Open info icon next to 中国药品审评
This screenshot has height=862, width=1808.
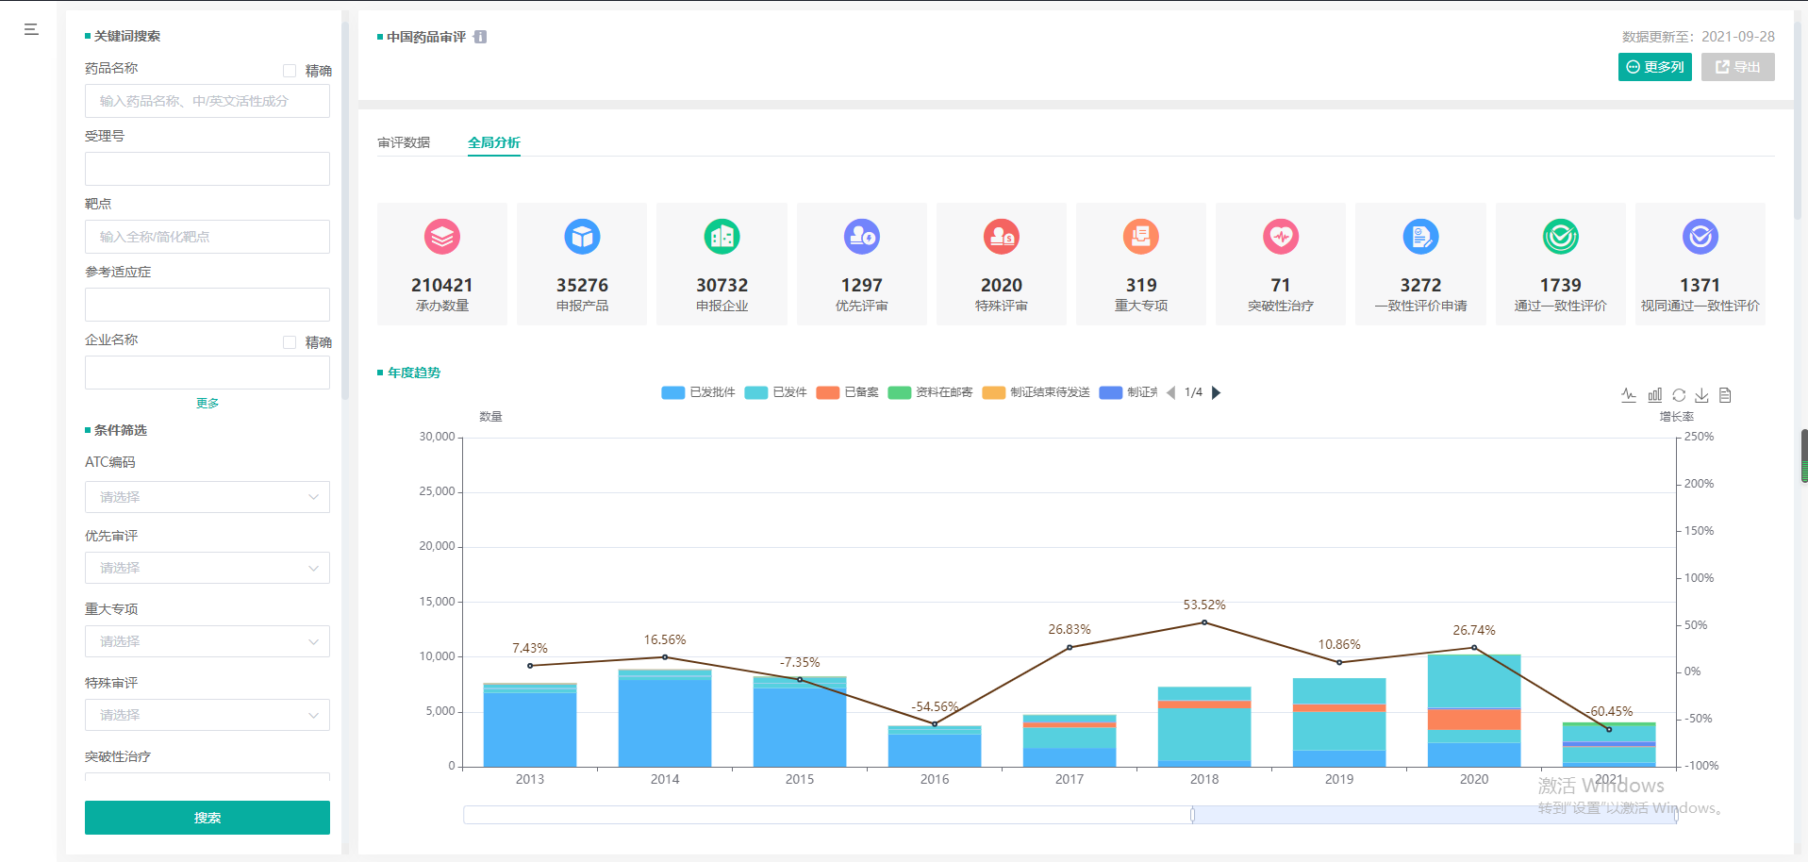pyautogui.click(x=480, y=37)
